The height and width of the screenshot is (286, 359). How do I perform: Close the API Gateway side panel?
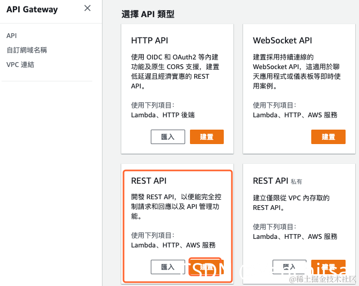87,9
